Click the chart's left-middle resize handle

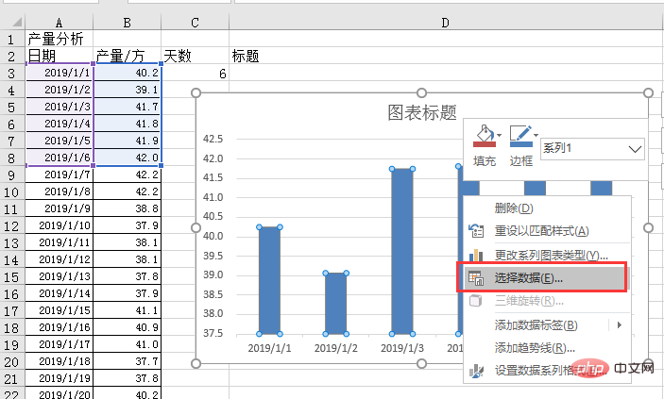pos(196,228)
